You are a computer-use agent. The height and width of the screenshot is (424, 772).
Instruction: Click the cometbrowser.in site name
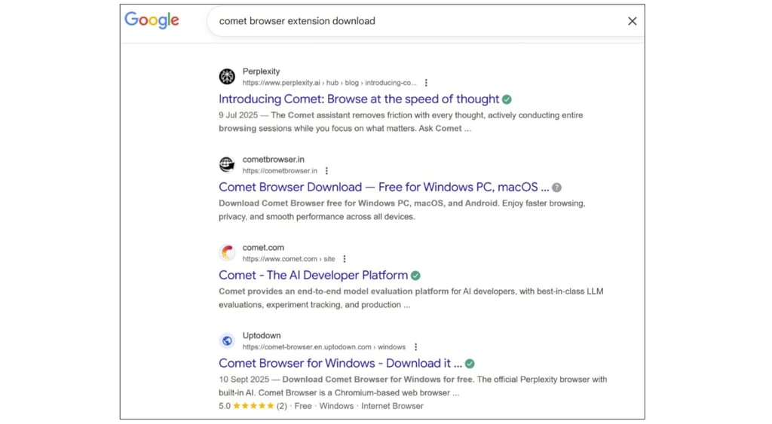click(x=273, y=160)
